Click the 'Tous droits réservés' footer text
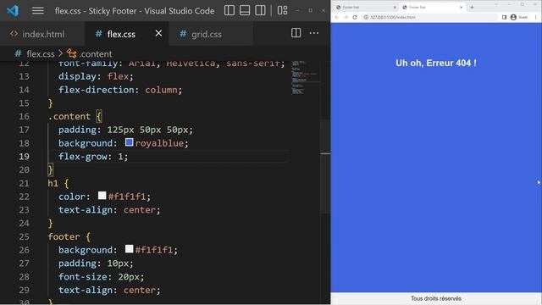Image resolution: width=542 pixels, height=305 pixels. click(436, 298)
